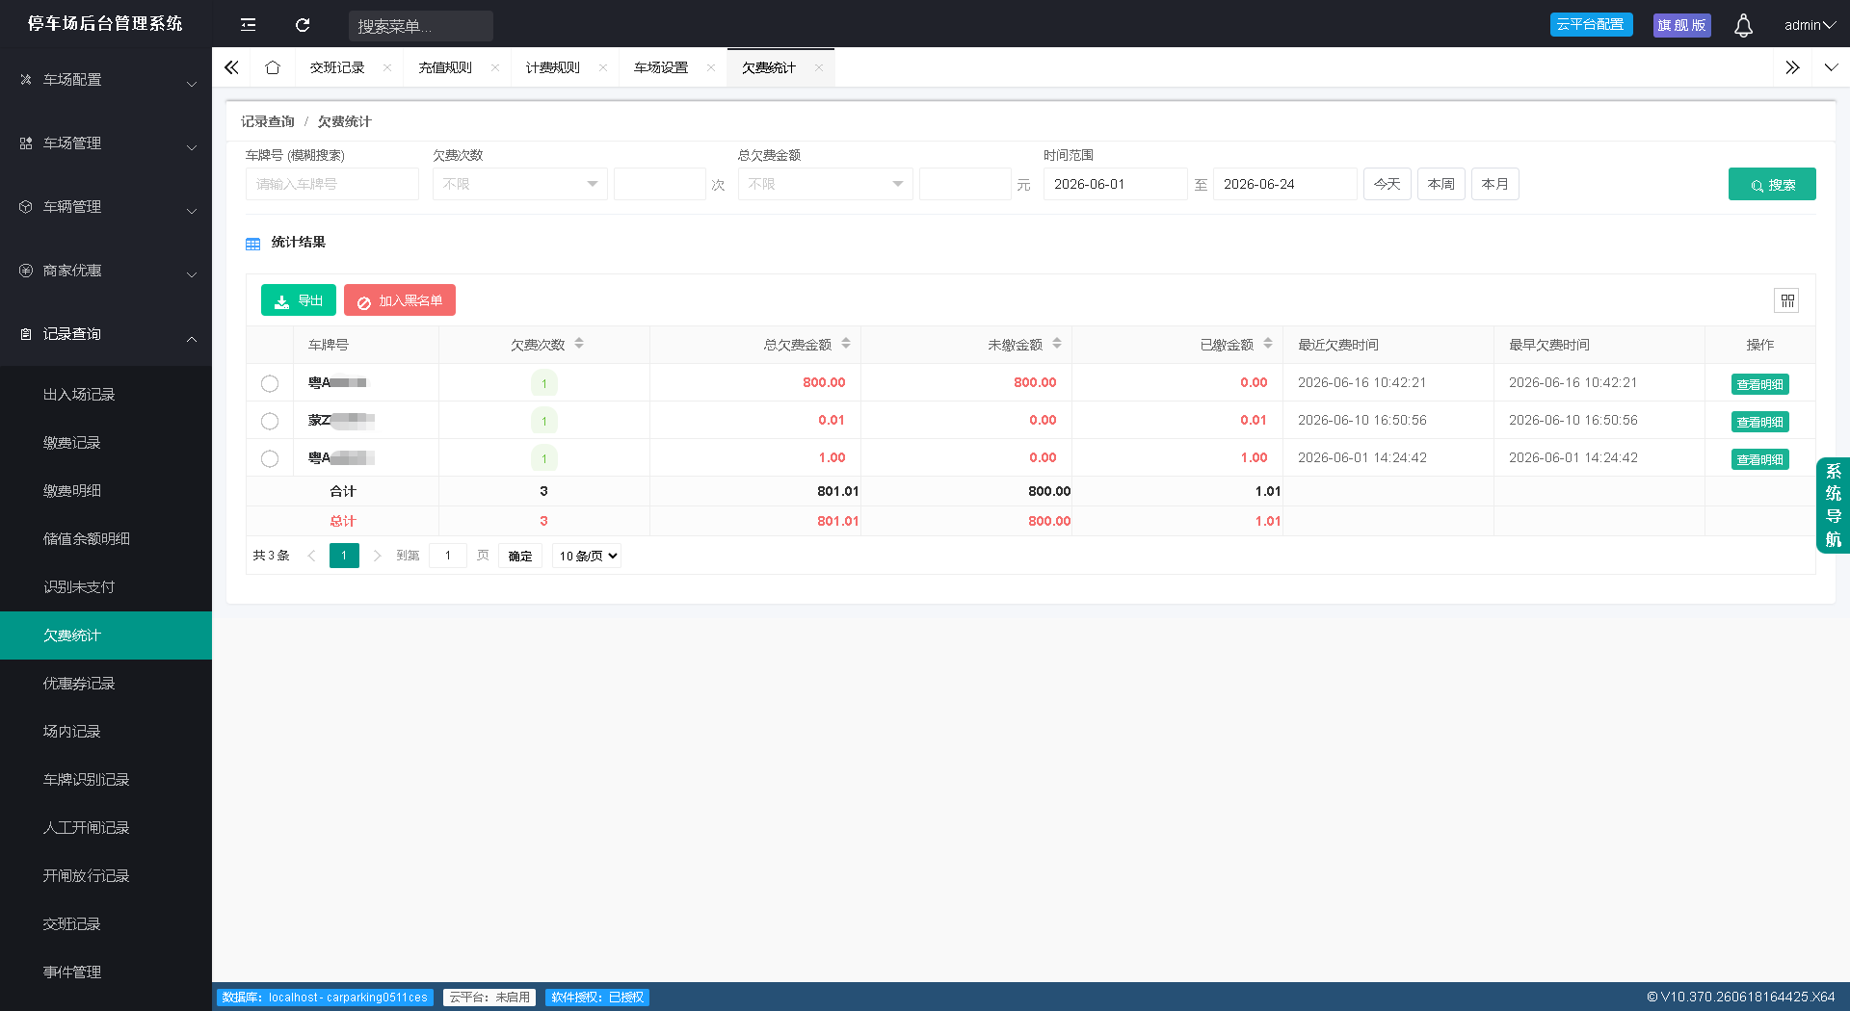Click the 车牌号 search input
The height and width of the screenshot is (1011, 1850).
[332, 184]
